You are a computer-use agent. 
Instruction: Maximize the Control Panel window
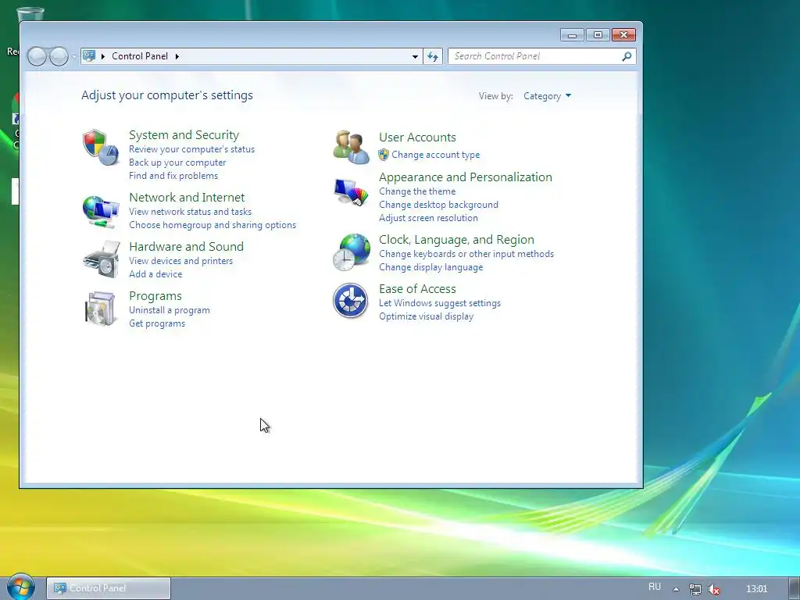pyautogui.click(x=598, y=34)
